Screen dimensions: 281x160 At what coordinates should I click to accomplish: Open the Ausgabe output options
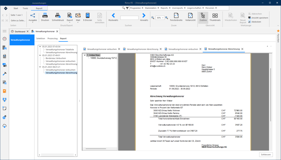[33, 17]
